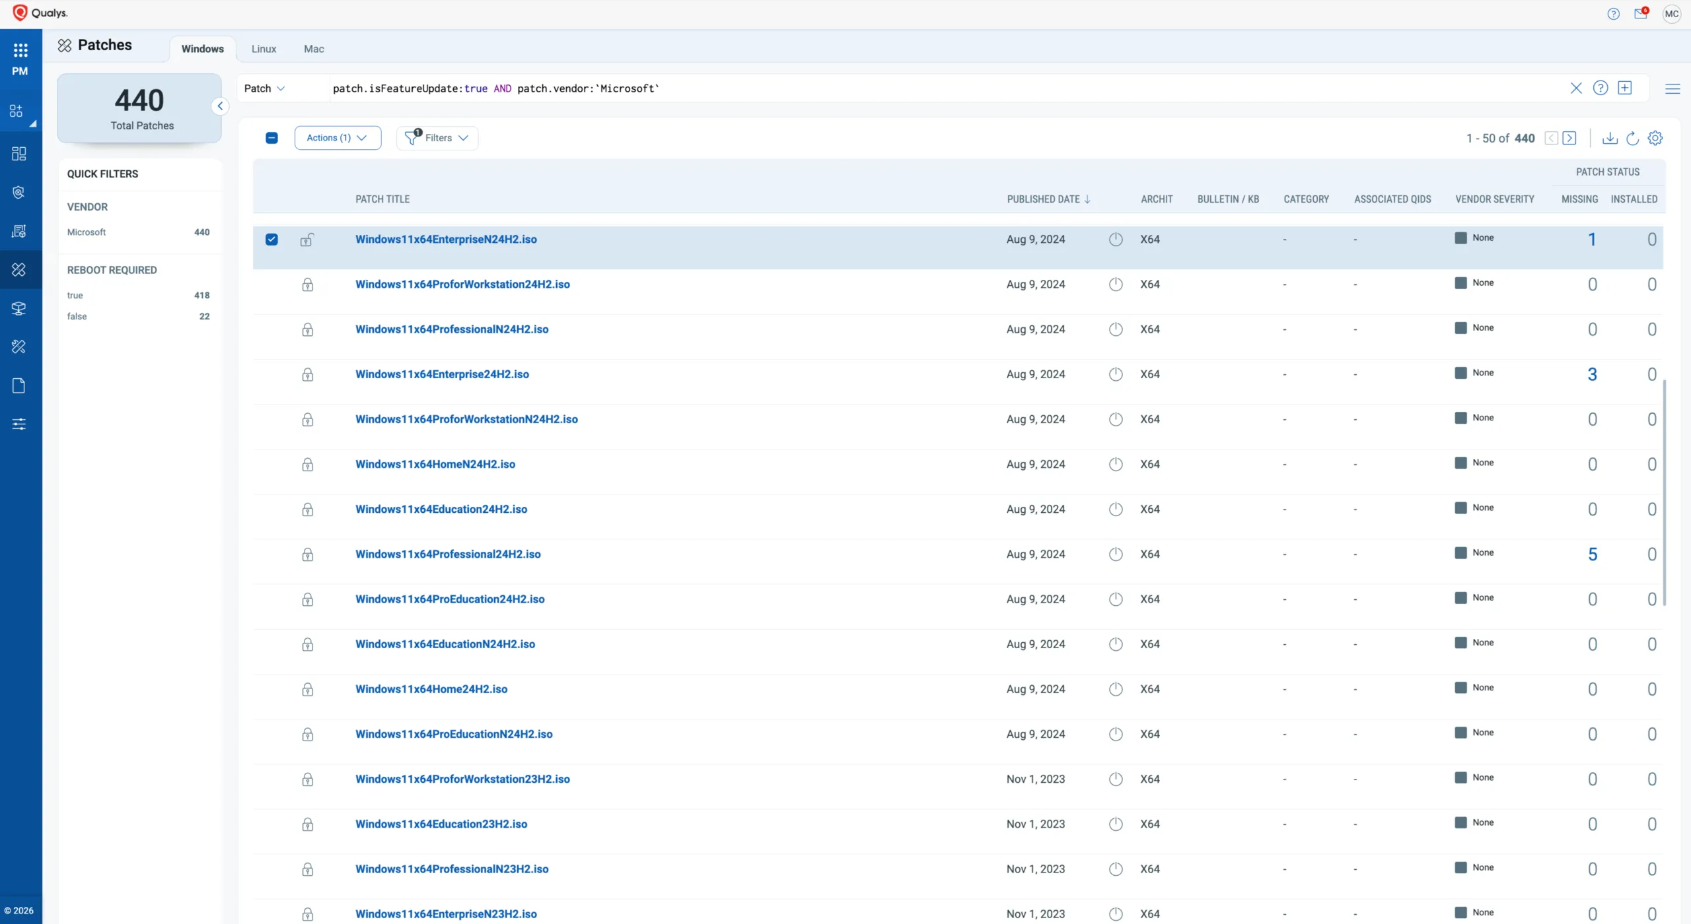Expand the Filters dropdown
Image resolution: width=1691 pixels, height=924 pixels.
[437, 138]
